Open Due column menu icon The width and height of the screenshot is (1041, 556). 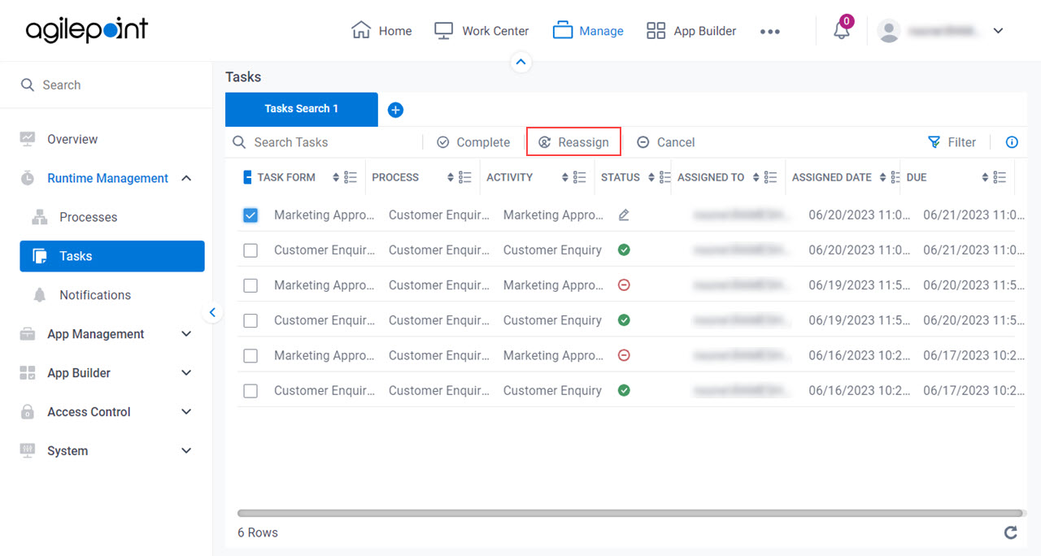pyautogui.click(x=1000, y=177)
